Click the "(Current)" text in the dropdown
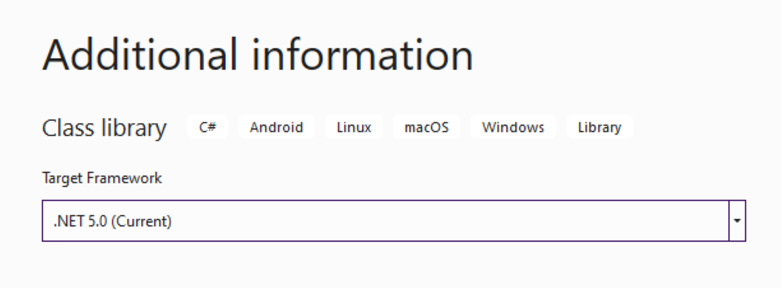This screenshot has height=288, width=781. tap(142, 222)
